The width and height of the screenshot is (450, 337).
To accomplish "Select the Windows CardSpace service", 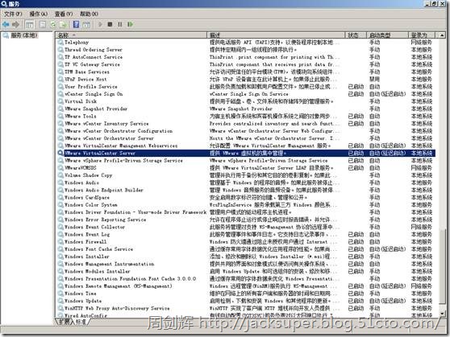I will point(86,197).
